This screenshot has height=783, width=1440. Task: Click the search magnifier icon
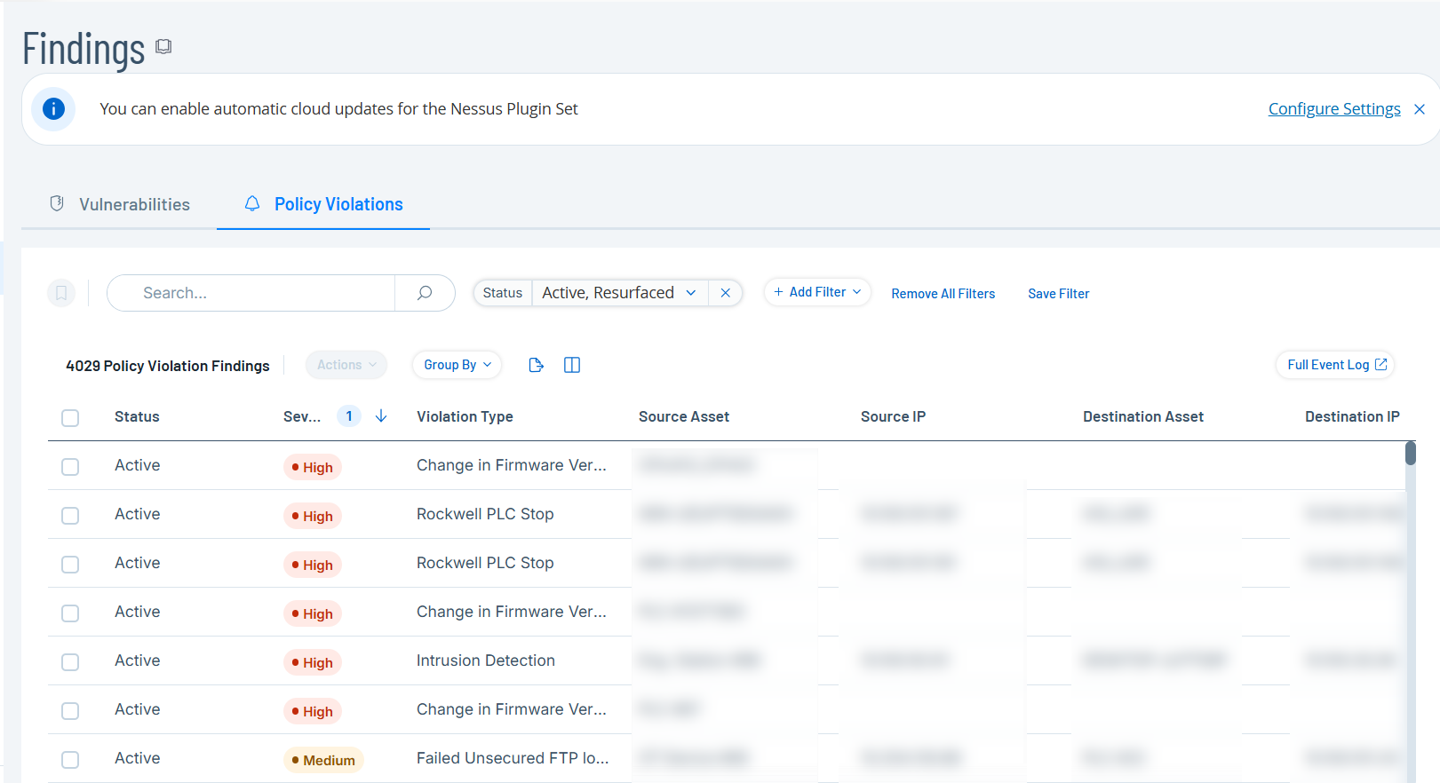[x=425, y=293]
